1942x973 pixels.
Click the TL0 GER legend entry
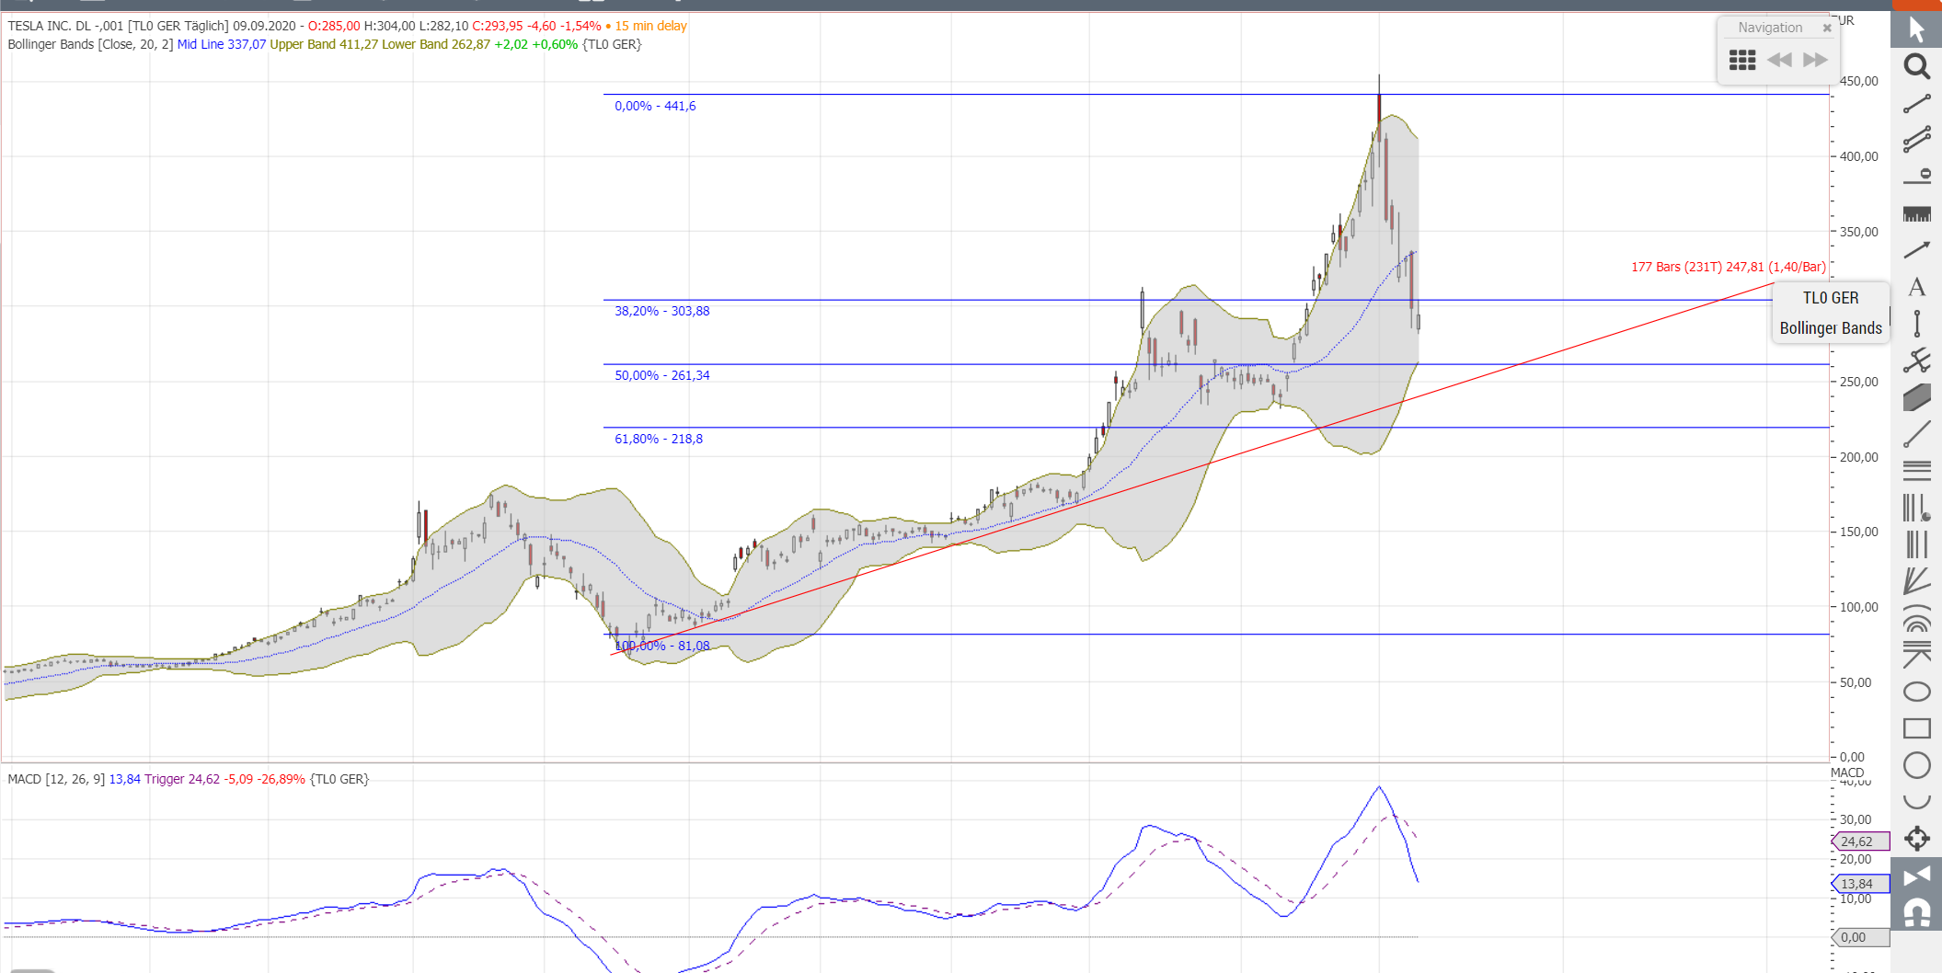1831,298
